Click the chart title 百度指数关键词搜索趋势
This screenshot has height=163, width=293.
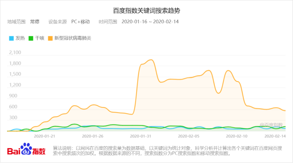click(x=146, y=10)
